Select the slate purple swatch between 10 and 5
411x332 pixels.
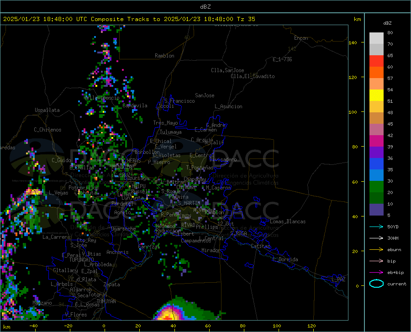(376, 210)
